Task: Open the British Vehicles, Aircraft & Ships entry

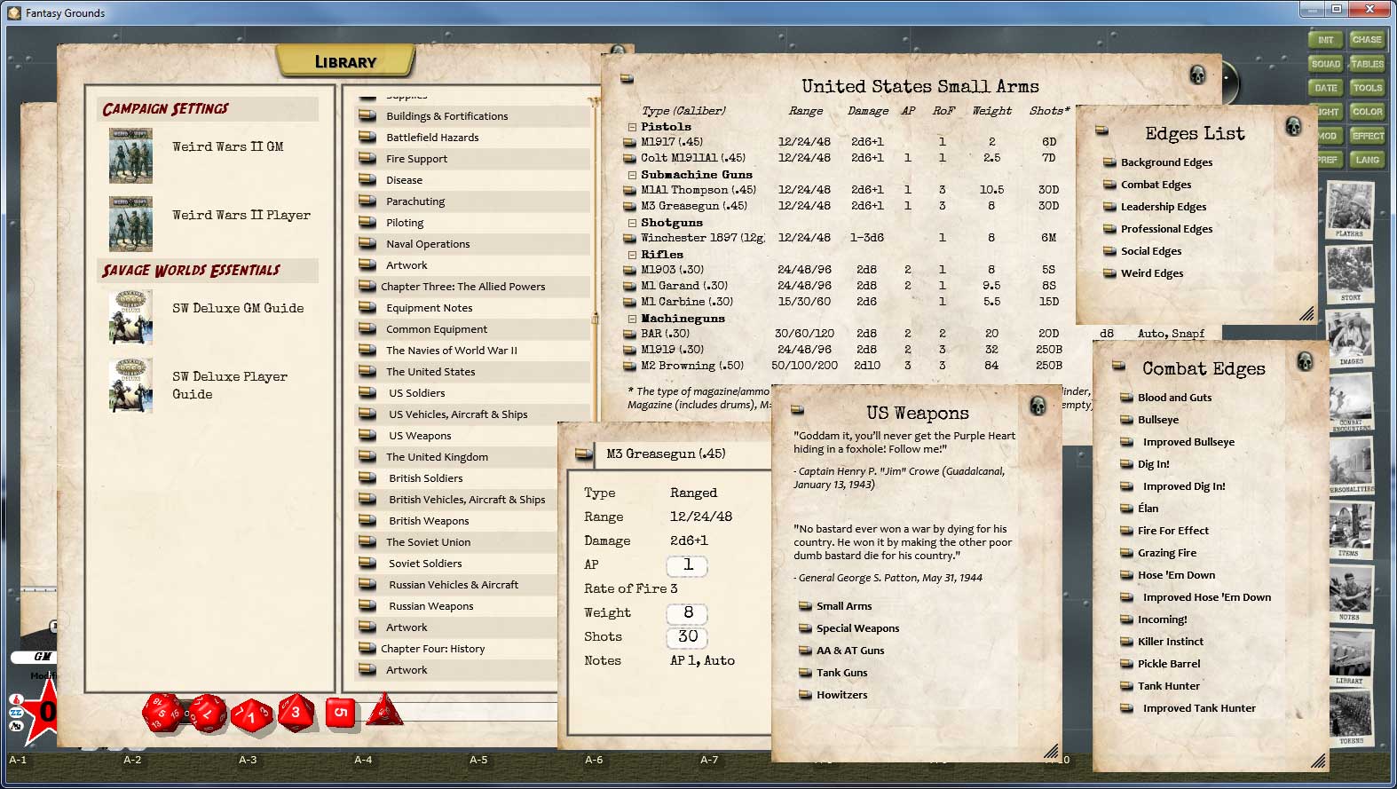Action: 467,500
